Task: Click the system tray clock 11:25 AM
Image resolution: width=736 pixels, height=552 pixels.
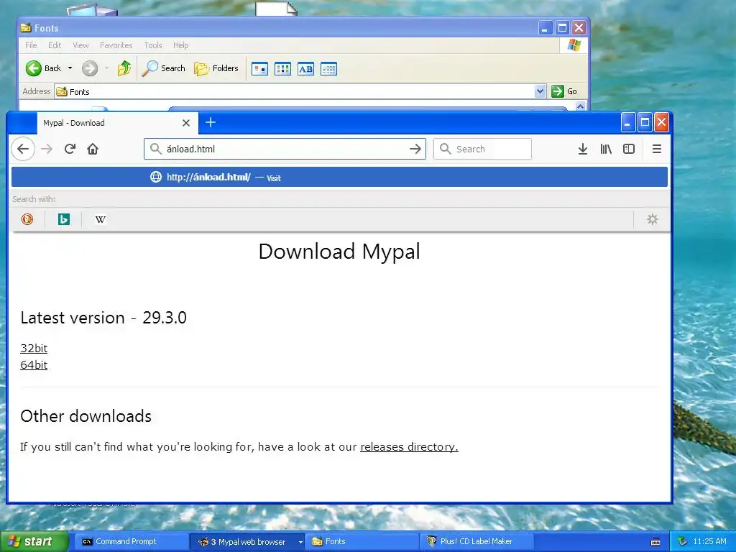Action: (709, 541)
